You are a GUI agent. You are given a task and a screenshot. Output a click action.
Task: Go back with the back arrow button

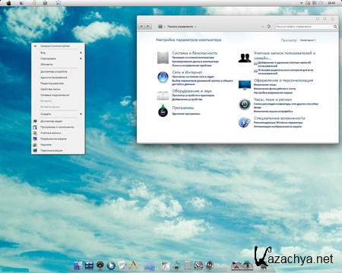(x=141, y=27)
